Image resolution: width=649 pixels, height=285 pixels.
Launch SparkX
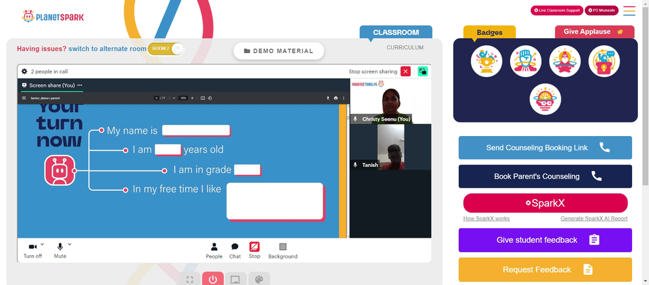545,203
